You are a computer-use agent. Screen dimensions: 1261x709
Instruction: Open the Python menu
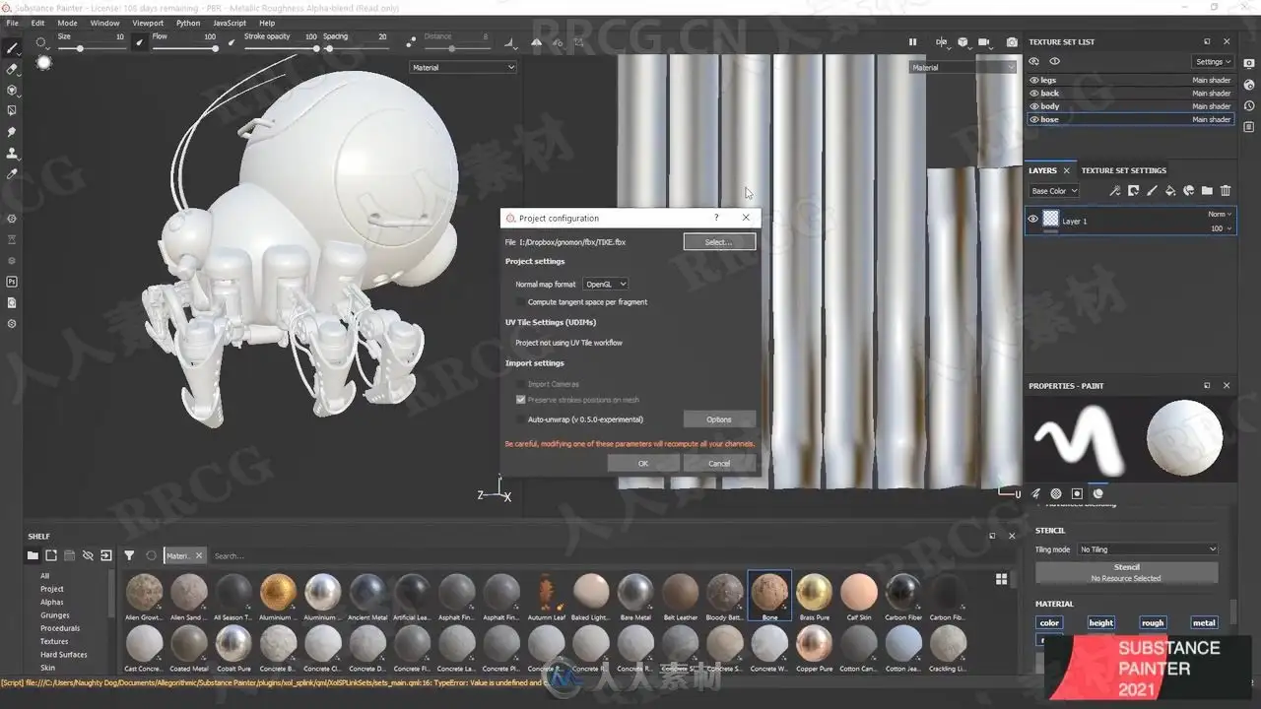(188, 23)
